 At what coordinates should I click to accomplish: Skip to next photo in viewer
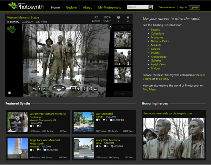point(44,89)
